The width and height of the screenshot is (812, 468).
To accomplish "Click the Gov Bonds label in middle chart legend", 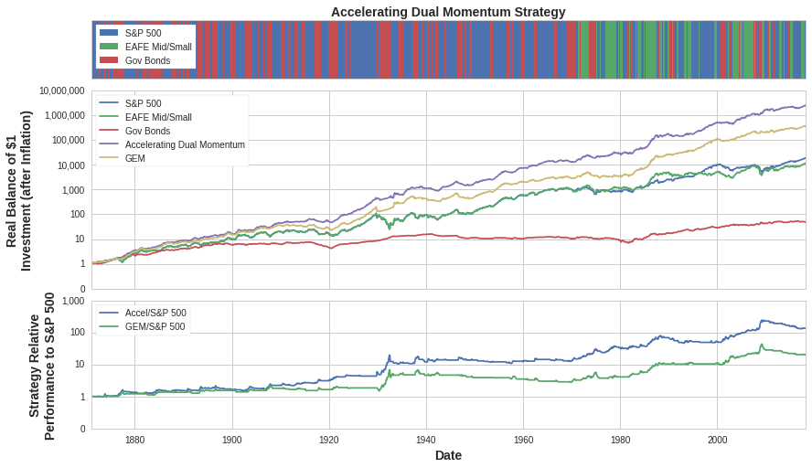I will click(x=147, y=131).
